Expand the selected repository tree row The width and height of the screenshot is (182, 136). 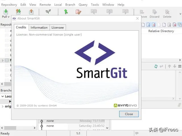coord(3,60)
